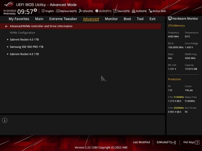This screenshot has width=202, height=151.
Task: Click the 1.101 V MC voltage value
Action: [172, 69]
